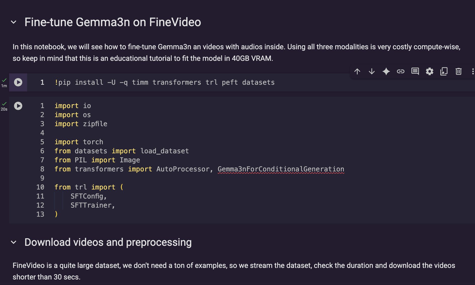This screenshot has height=285, width=475.
Task: Mirror cell in tab icon
Action: (x=444, y=72)
